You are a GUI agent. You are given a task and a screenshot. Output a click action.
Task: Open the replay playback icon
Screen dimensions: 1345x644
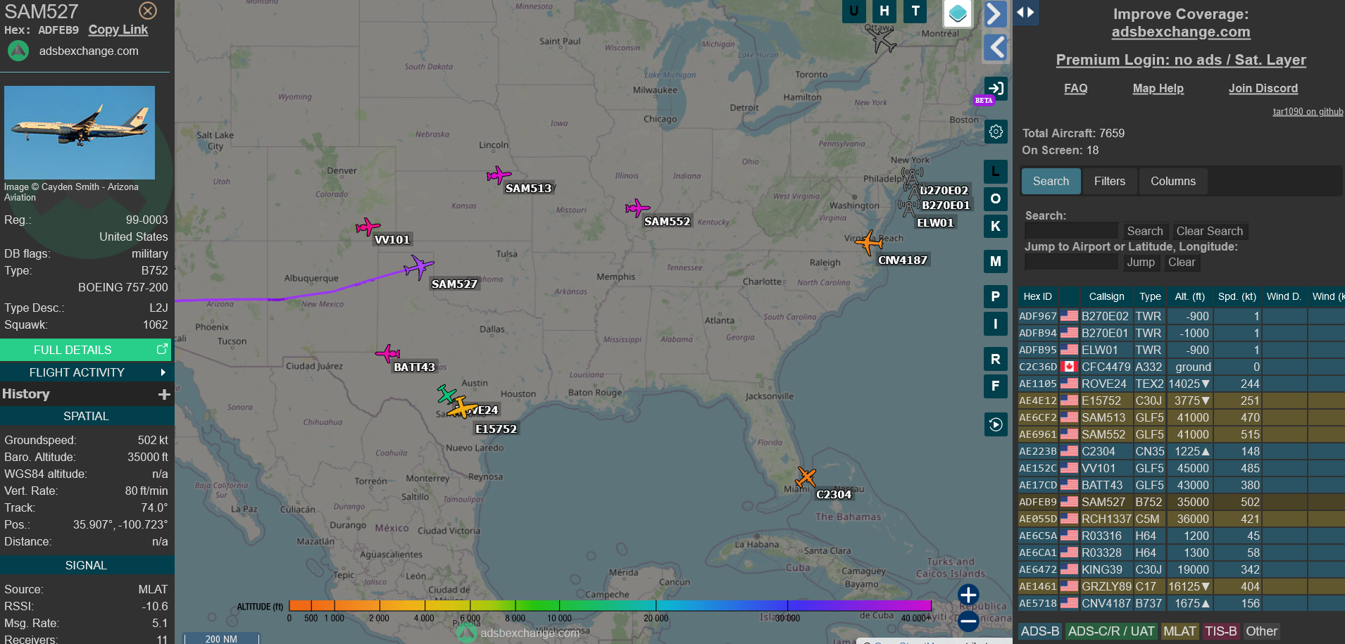[996, 424]
